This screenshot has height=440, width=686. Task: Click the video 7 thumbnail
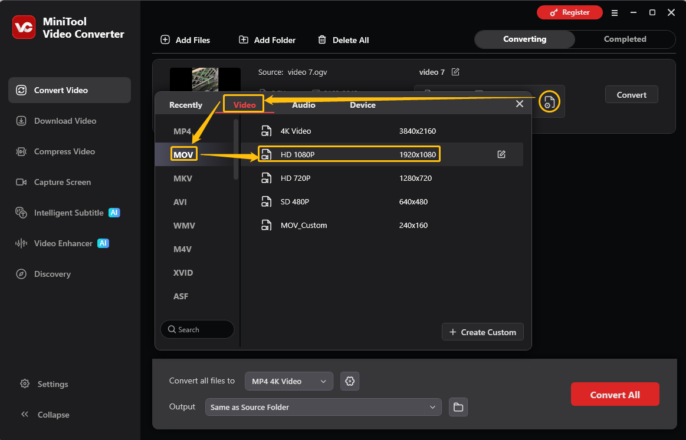pyautogui.click(x=205, y=80)
